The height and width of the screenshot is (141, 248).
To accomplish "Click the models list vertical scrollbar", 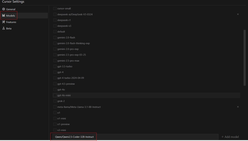I will tap(245, 58).
